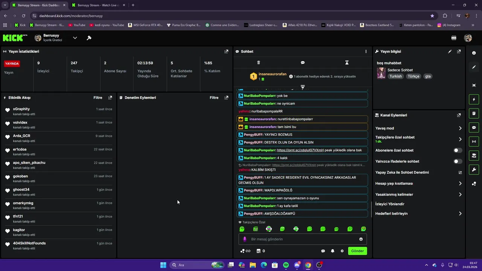Click the screen-capture icon in right sidebar
Viewport: 482px width, 271px height.
point(474,85)
